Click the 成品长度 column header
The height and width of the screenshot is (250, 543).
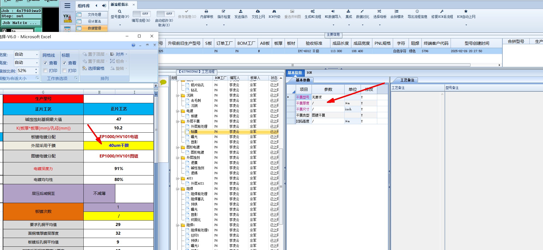[340, 43]
